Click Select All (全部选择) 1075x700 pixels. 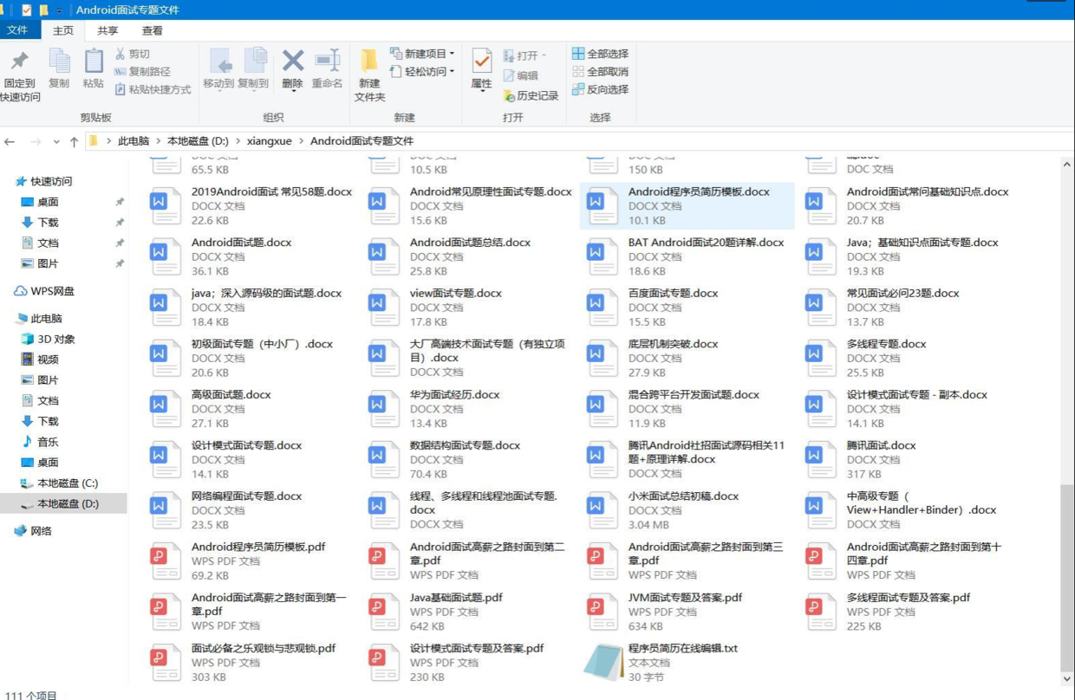coord(600,54)
